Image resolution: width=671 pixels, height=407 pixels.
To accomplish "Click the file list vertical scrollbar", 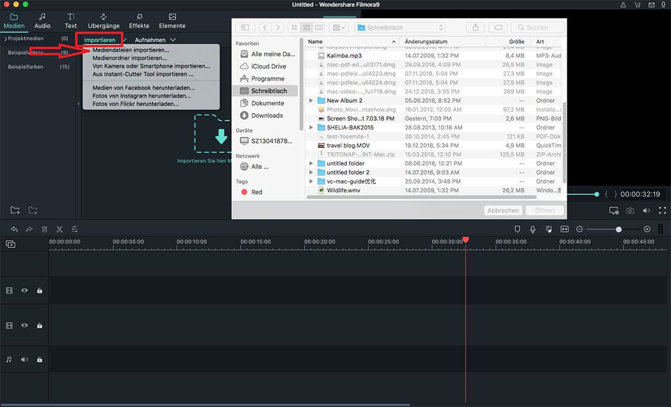I will 565,142.
